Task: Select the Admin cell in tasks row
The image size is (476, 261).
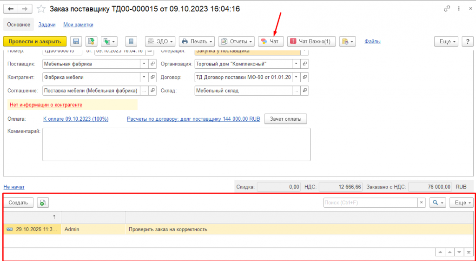Action: click(x=93, y=229)
